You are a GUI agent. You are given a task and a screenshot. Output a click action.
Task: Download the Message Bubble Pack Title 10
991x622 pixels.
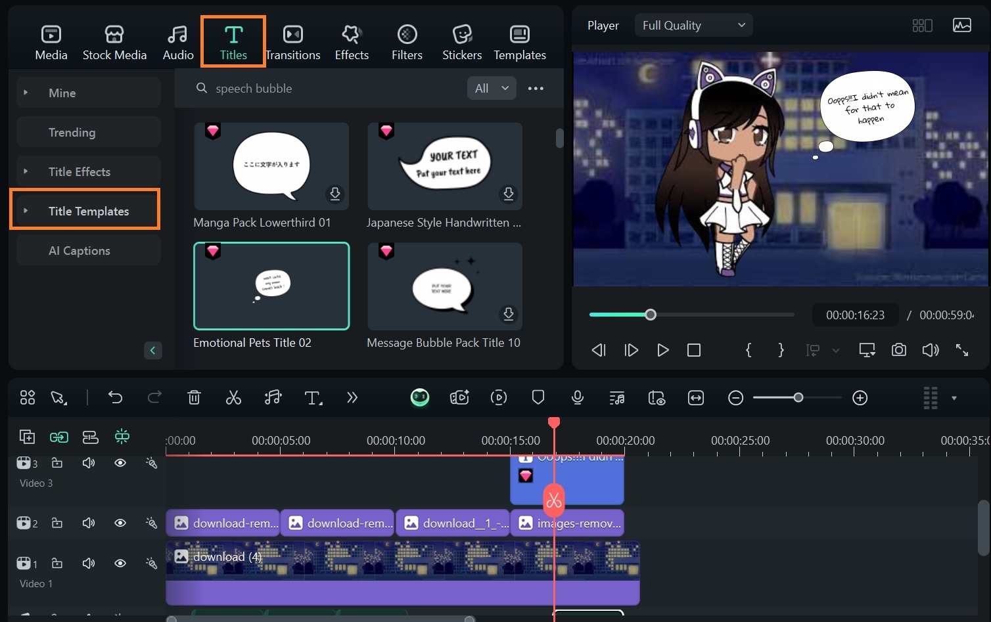tap(509, 314)
